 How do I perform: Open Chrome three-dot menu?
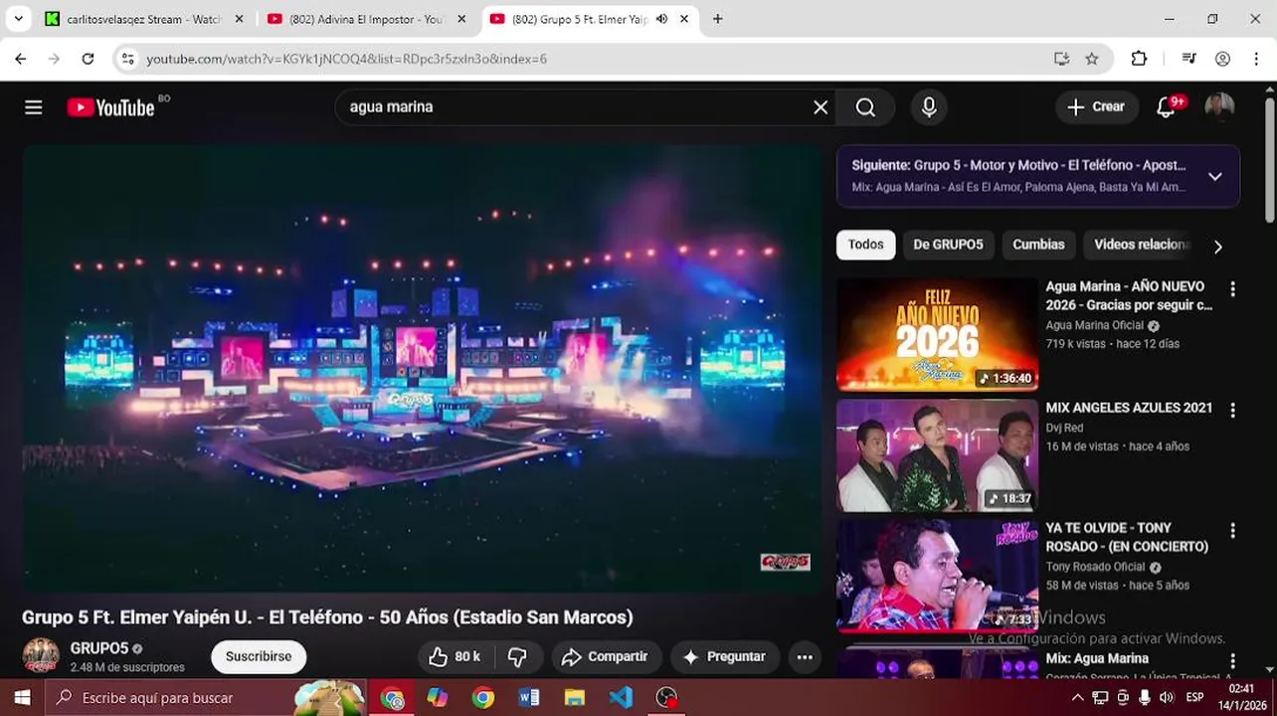(1256, 59)
